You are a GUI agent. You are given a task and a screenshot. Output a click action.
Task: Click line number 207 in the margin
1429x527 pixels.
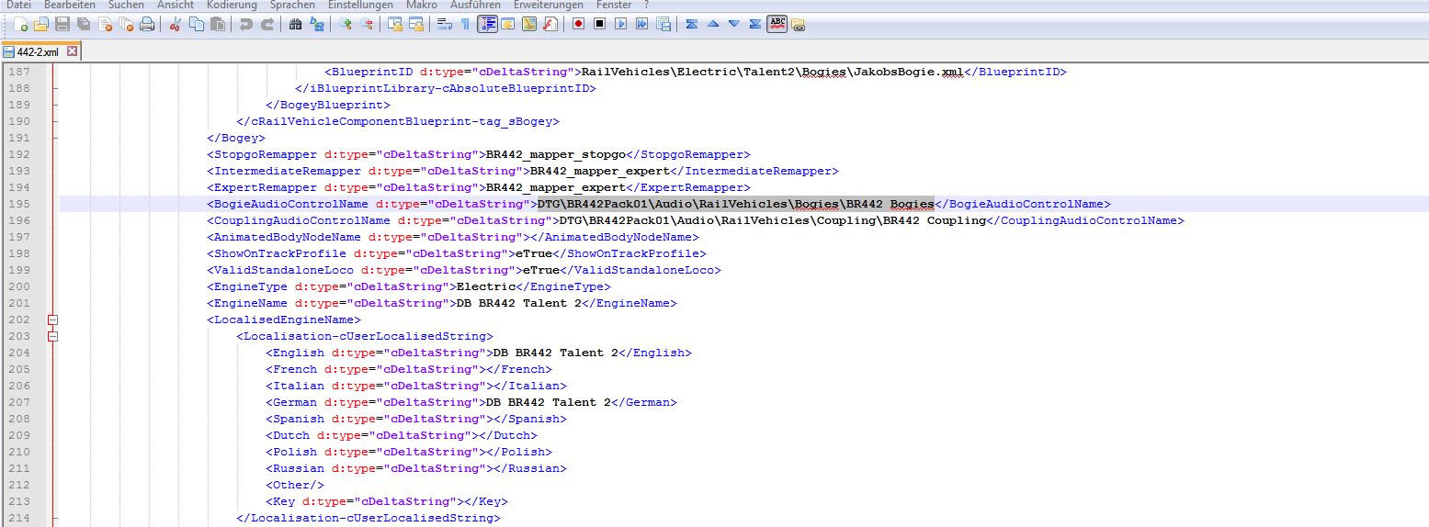18,402
